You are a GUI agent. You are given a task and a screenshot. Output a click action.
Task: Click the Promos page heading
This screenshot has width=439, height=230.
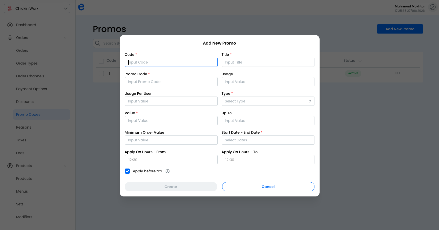coord(109,29)
